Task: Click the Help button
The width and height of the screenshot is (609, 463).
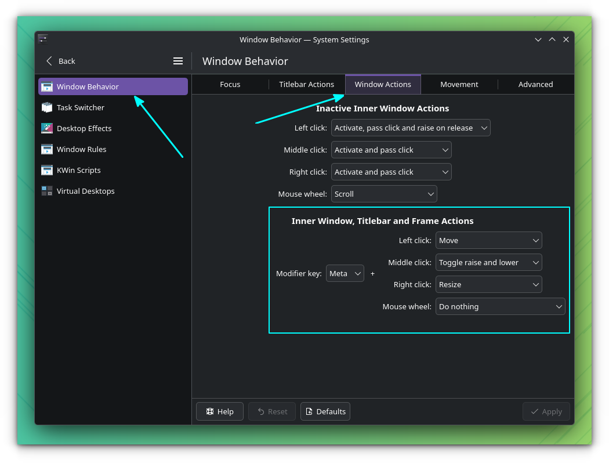Action: (220, 411)
